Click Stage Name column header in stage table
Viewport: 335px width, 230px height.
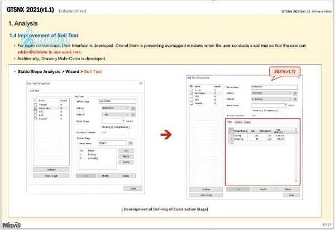tap(240, 131)
